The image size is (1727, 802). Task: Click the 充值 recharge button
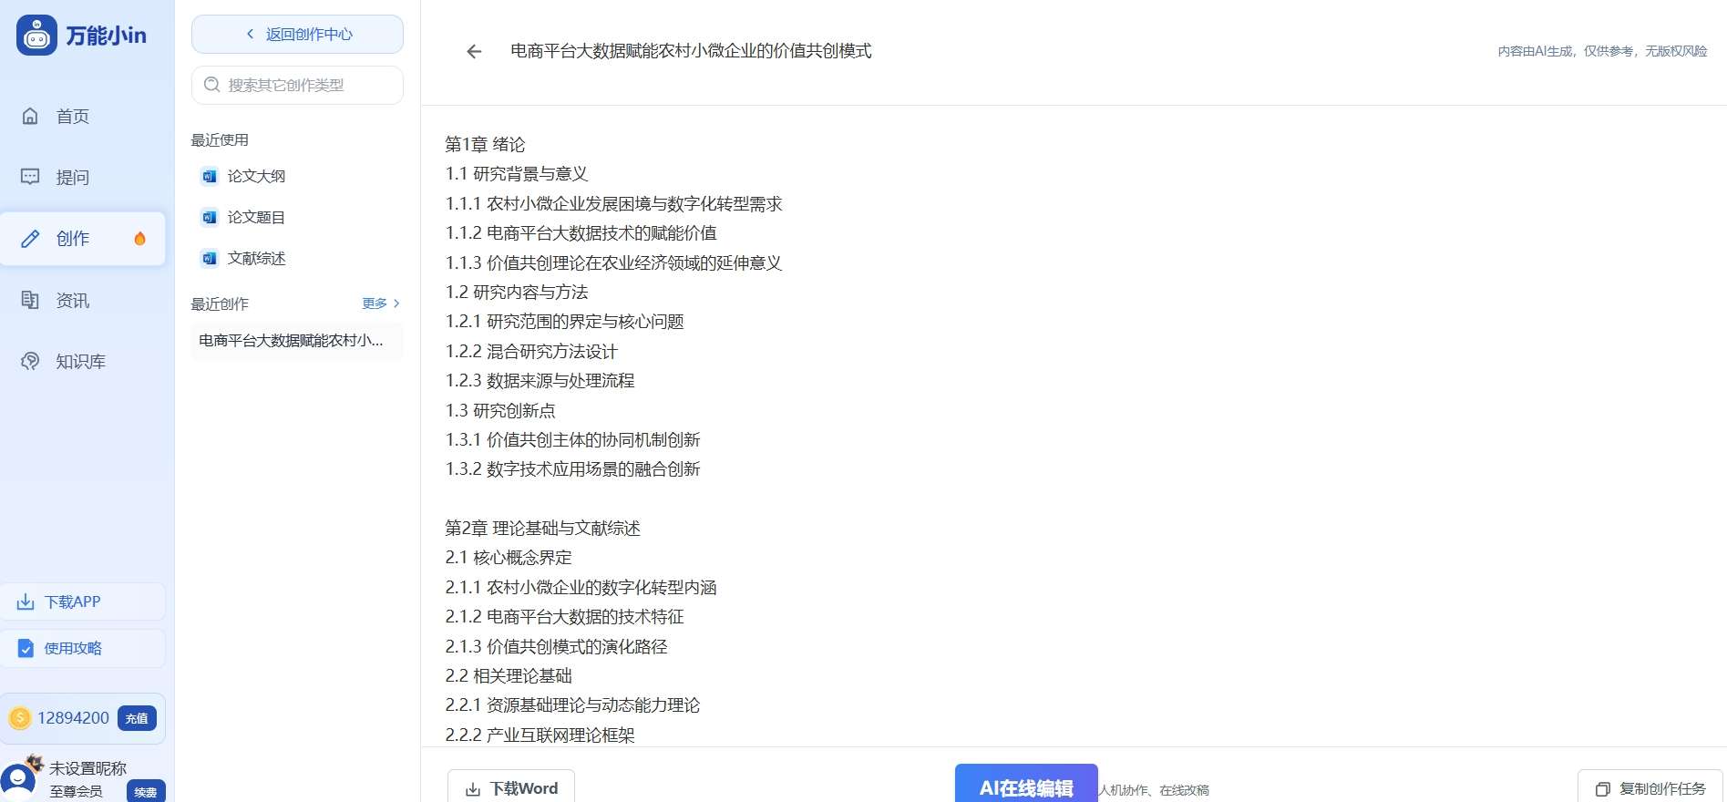coord(137,718)
